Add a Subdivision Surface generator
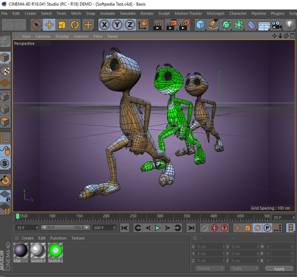 click(226, 25)
